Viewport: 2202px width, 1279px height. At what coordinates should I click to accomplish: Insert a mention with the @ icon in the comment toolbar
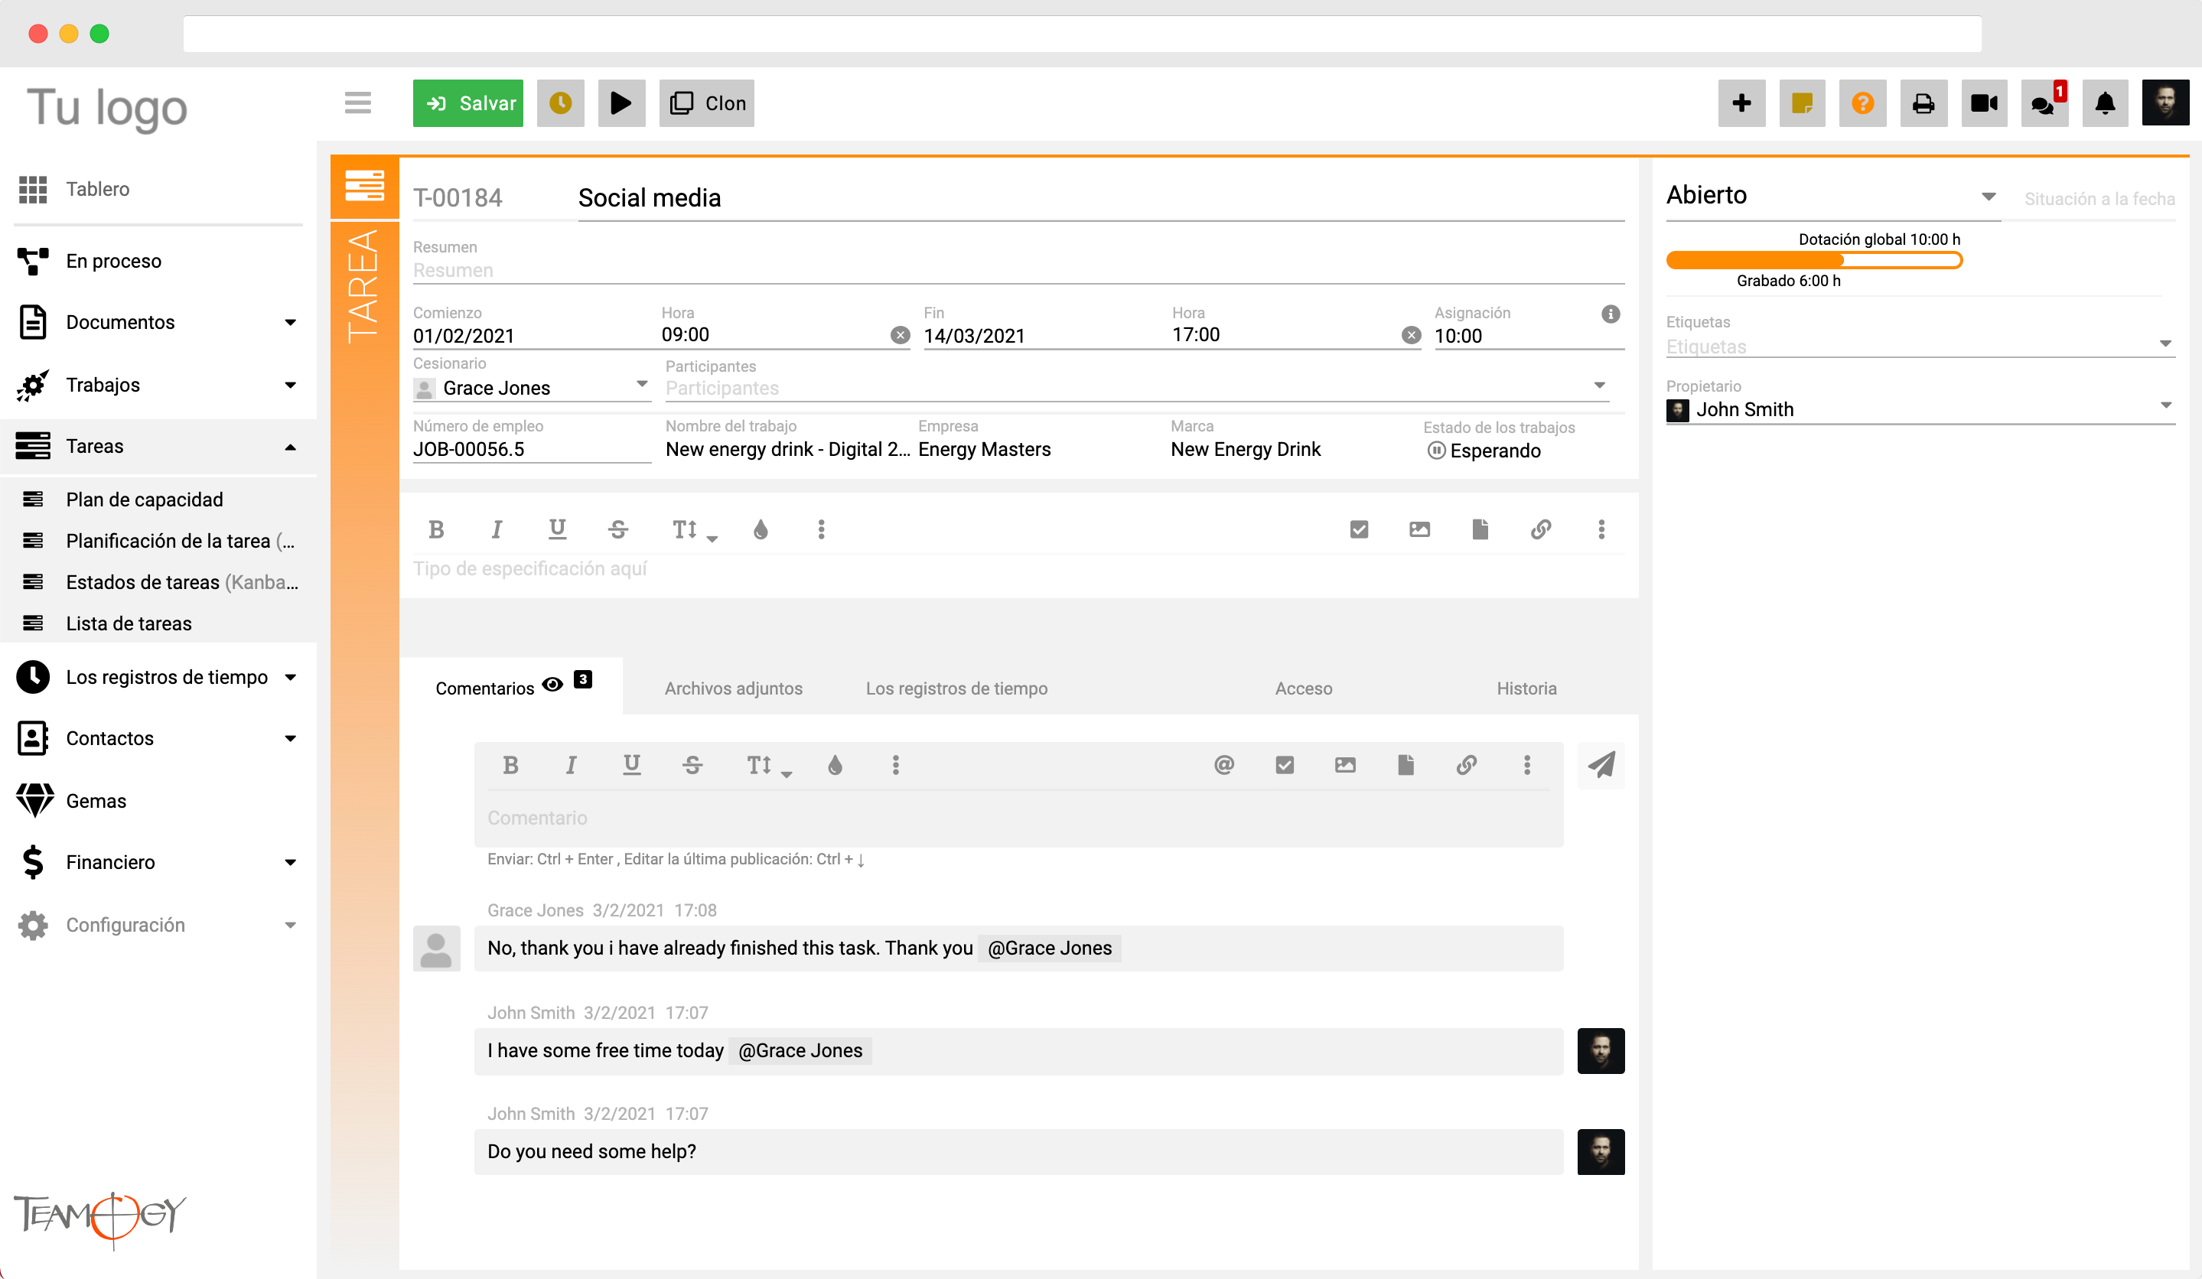pyautogui.click(x=1223, y=765)
